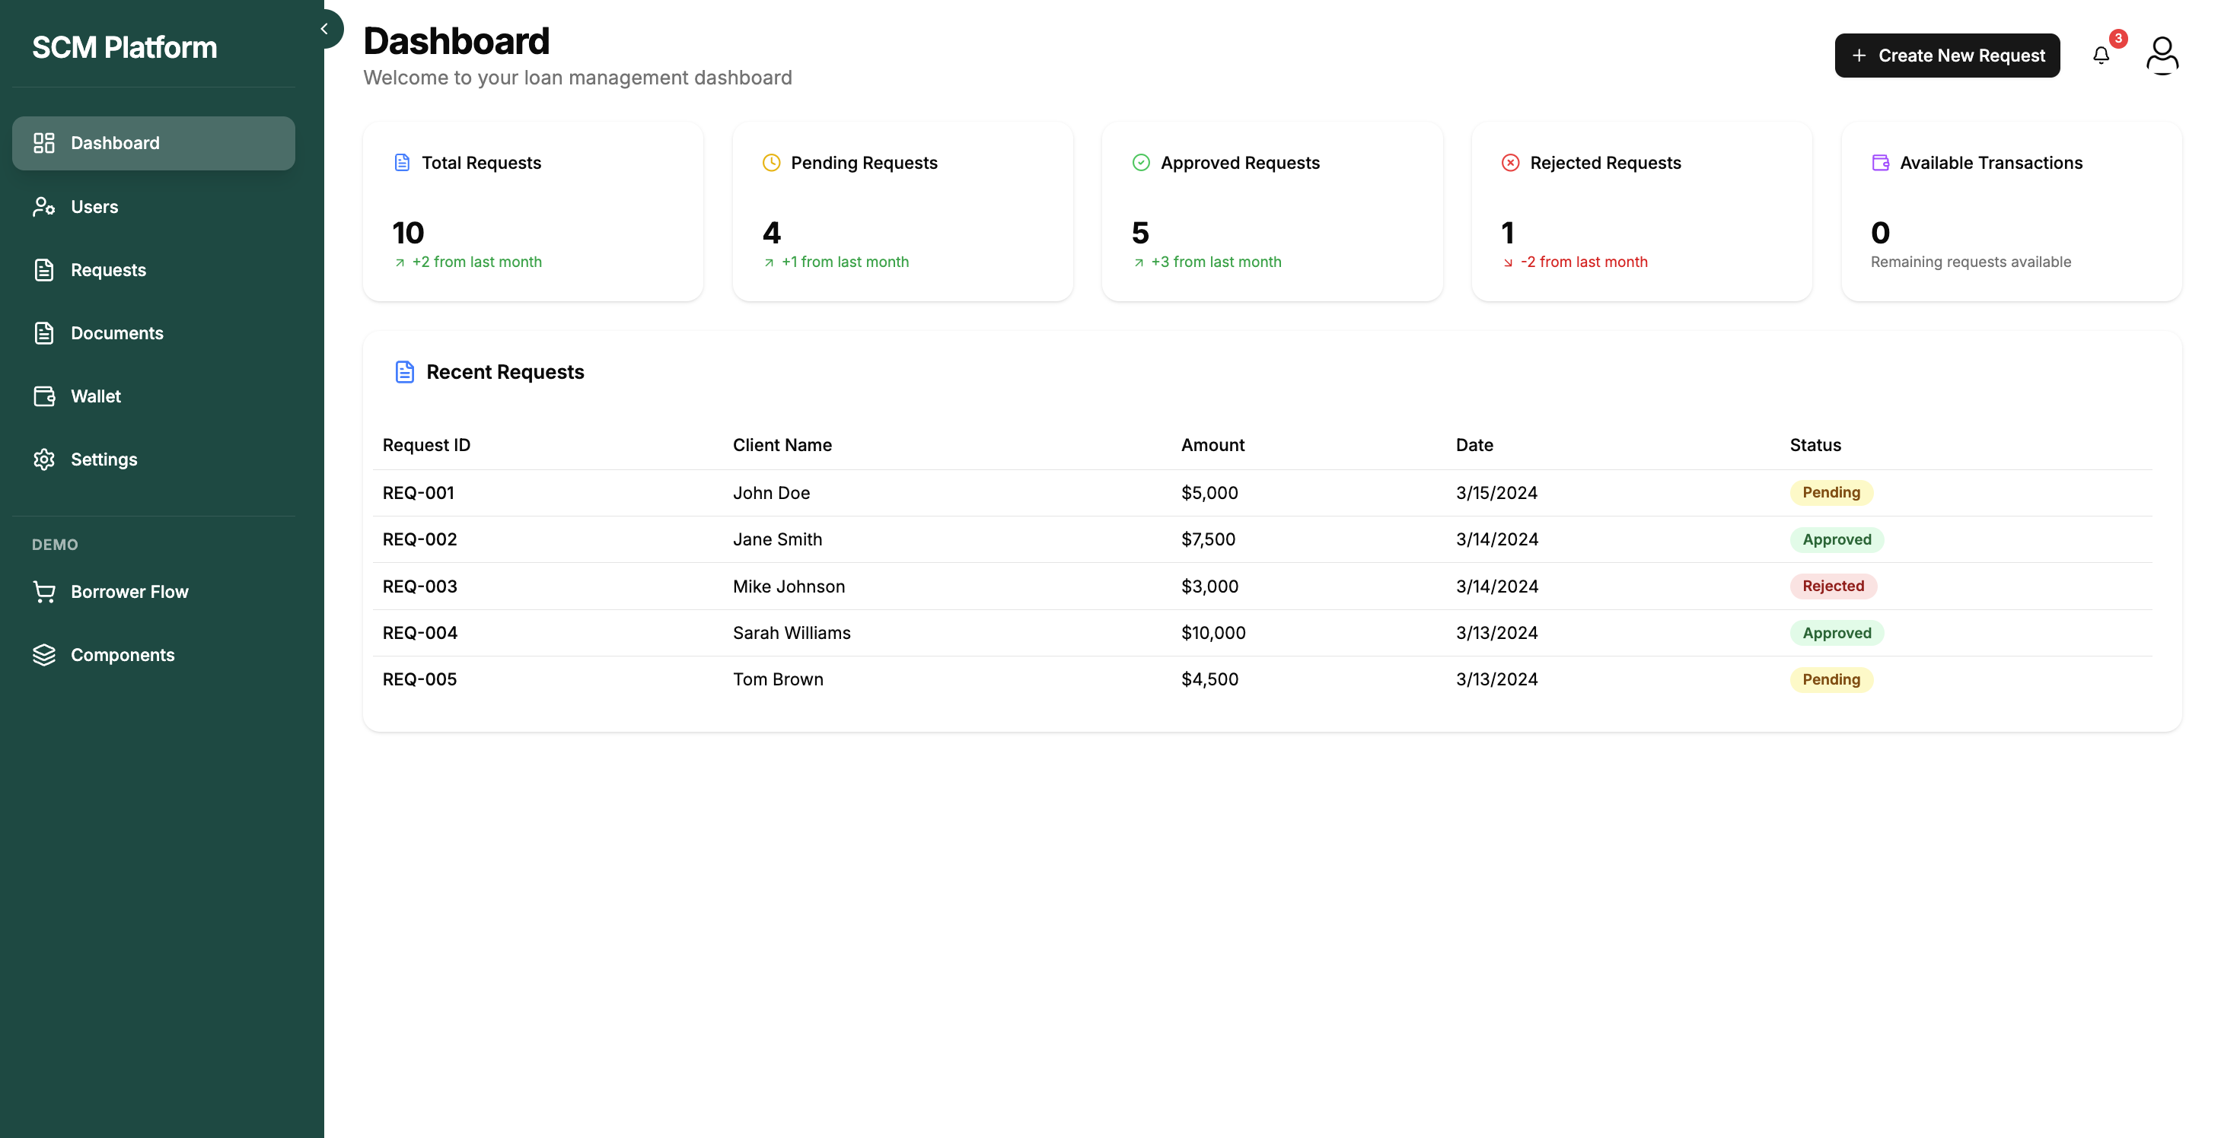Click the Rejected badge for REQ-003
The image size is (2221, 1138).
(1833, 586)
